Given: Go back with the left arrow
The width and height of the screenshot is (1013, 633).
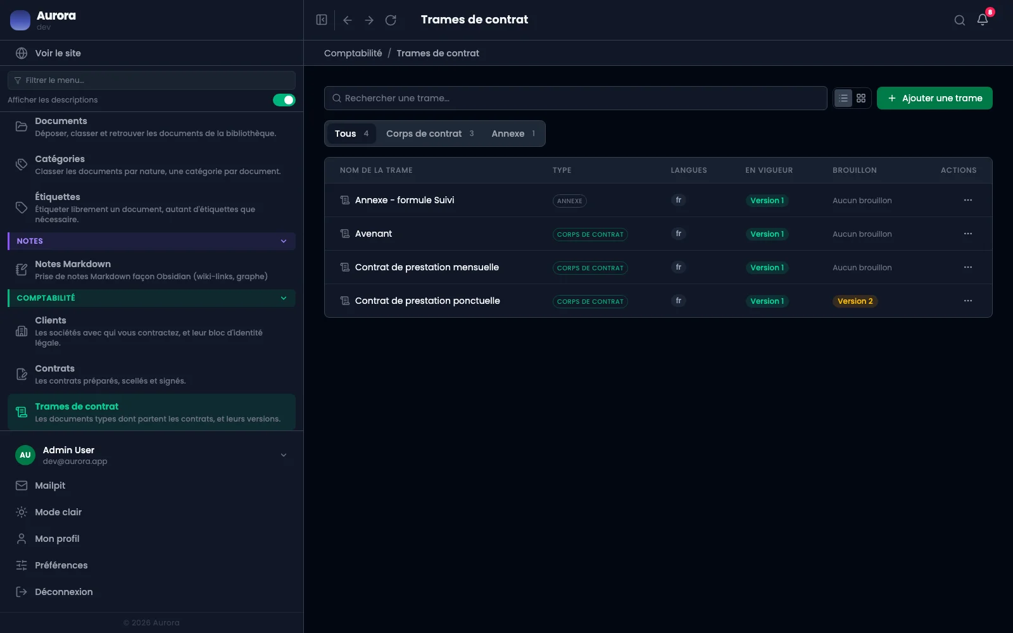Looking at the screenshot, I should coord(348,20).
